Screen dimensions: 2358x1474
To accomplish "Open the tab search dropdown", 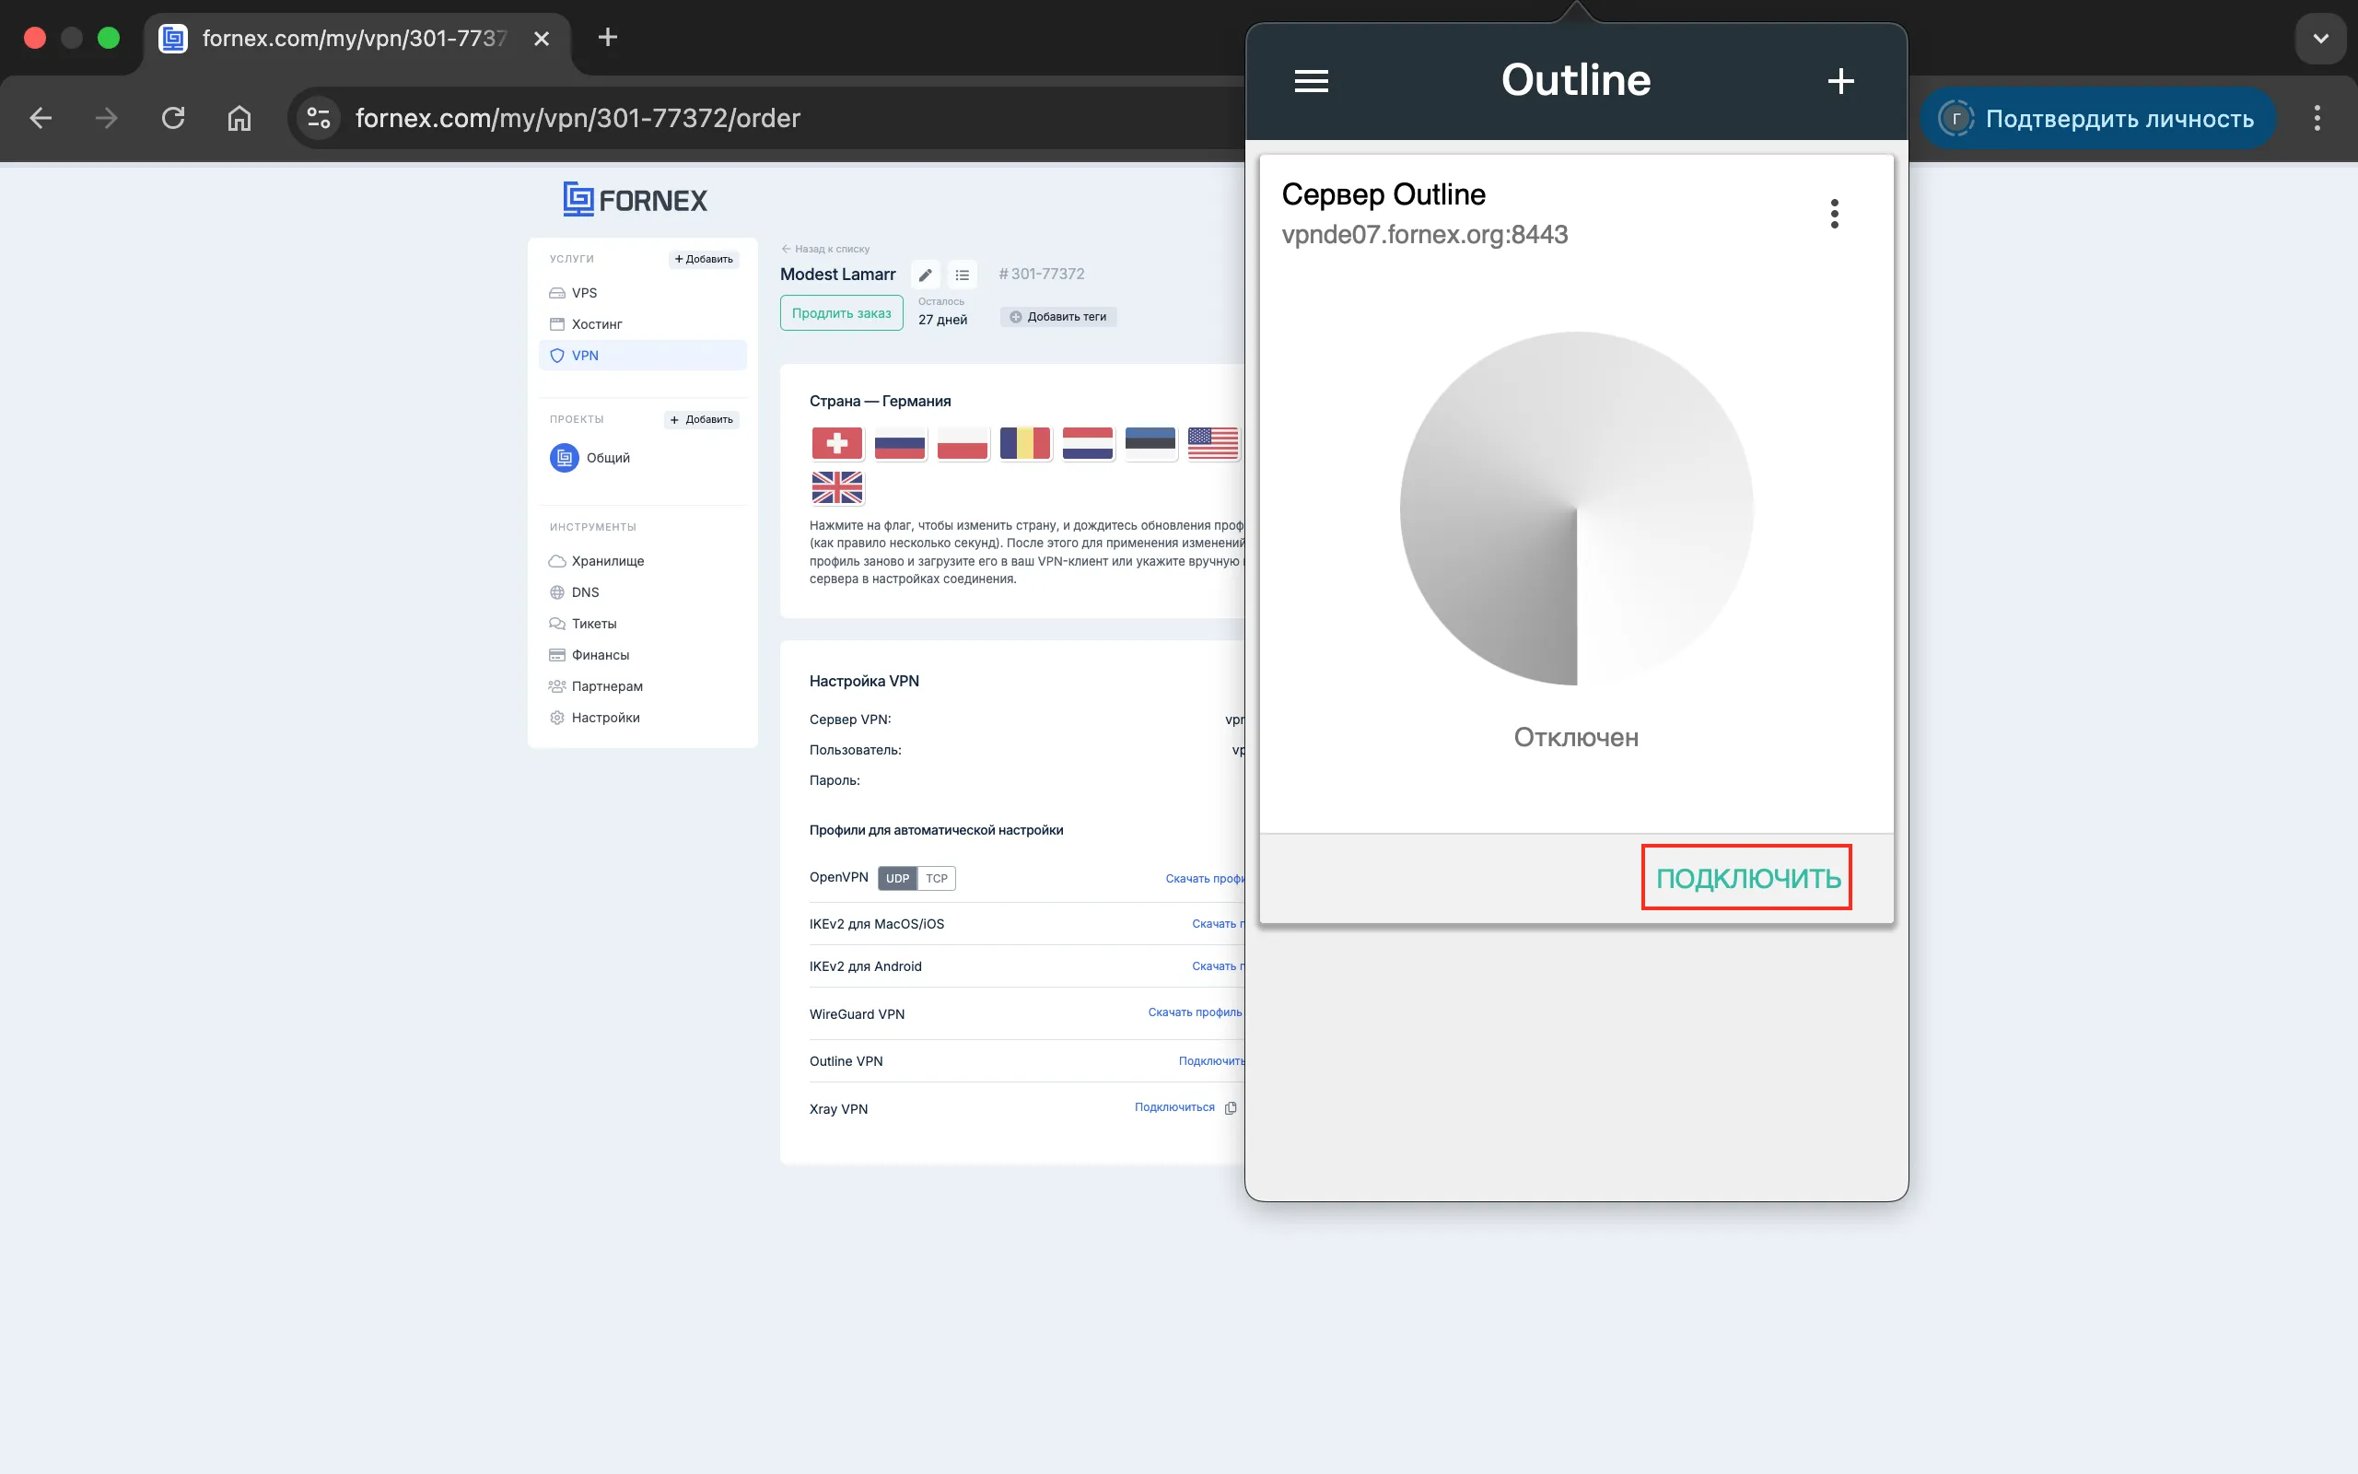I will [2320, 39].
